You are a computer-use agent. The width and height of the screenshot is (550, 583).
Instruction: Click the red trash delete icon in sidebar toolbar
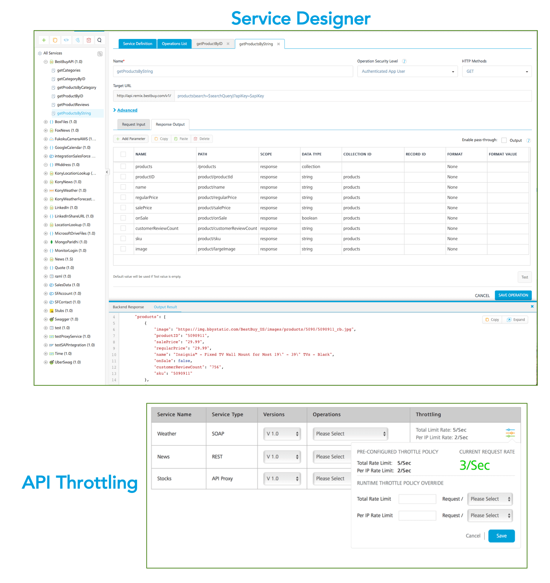coord(89,40)
